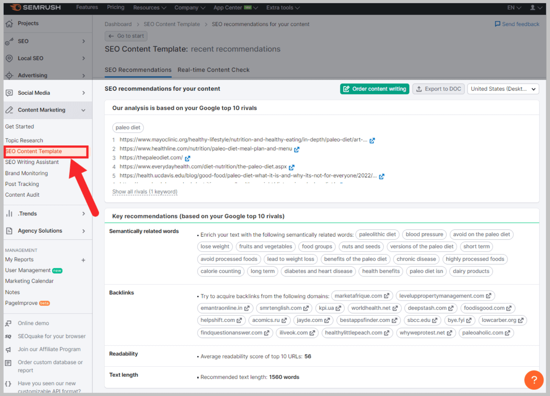
Task: Click the dairy products word tag
Action: pyautogui.click(x=471, y=271)
